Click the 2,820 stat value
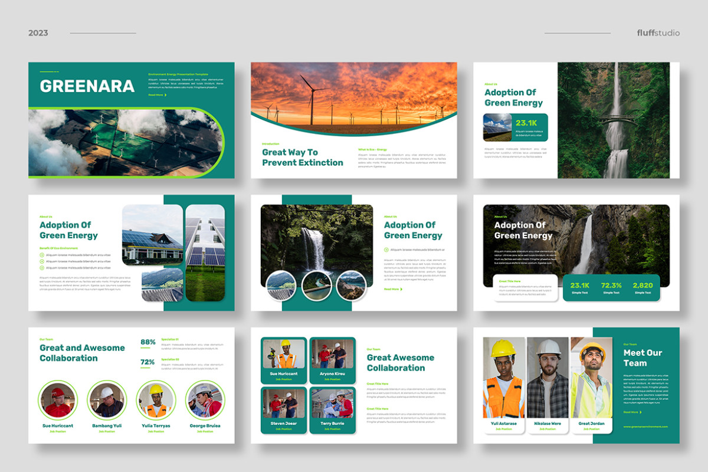708x472 pixels. (643, 285)
